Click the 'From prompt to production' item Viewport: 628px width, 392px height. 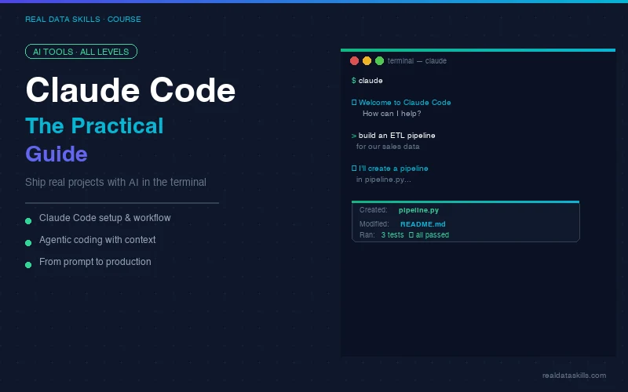pyautogui.click(x=95, y=262)
